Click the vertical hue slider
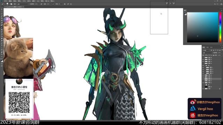The width and height of the screenshot is (223, 125). pyautogui.click(x=221, y=27)
